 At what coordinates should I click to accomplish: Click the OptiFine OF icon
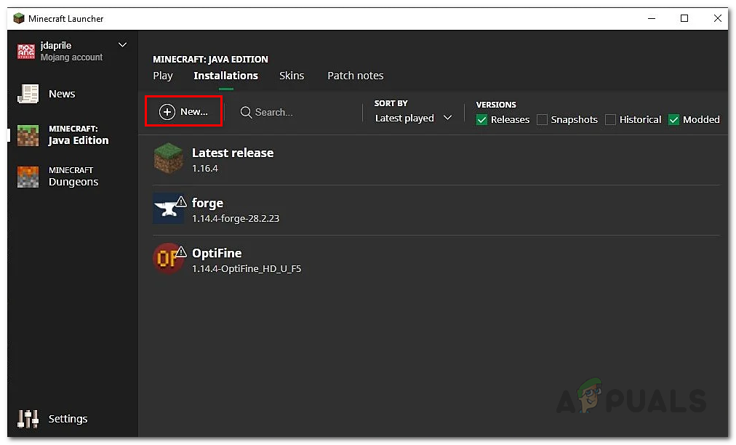pyautogui.click(x=167, y=258)
